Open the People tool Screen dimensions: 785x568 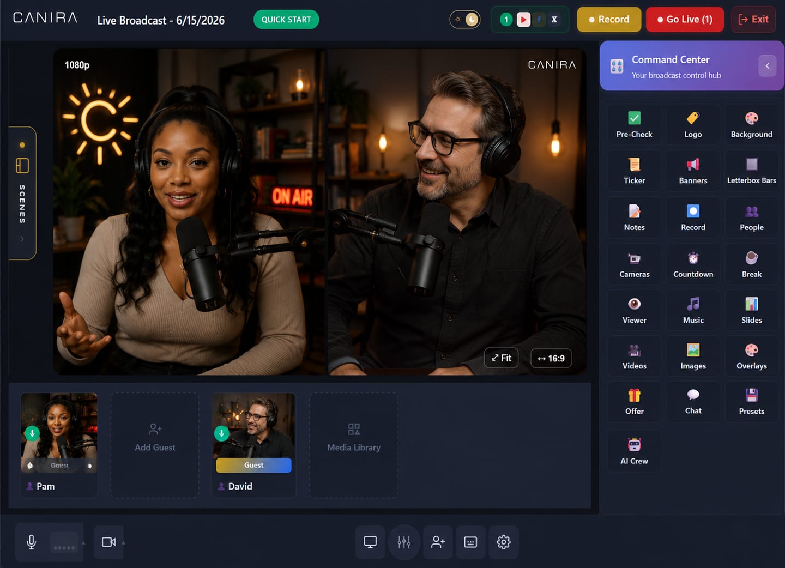[751, 218]
